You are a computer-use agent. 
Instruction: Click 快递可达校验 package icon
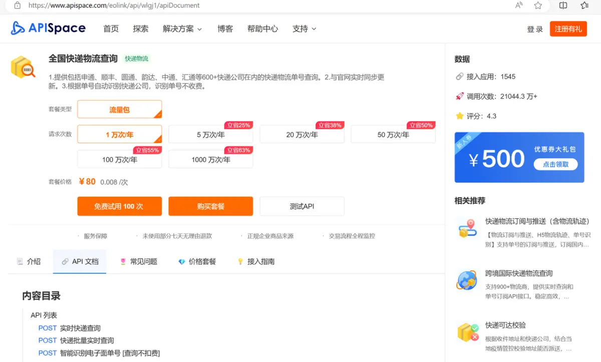point(468,332)
